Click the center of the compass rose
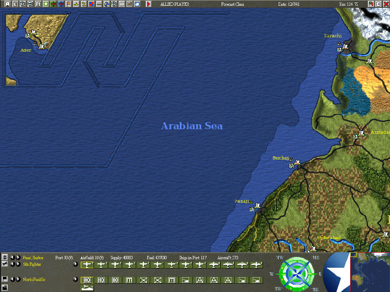Viewport: 390px width, 292px height. tap(297, 274)
